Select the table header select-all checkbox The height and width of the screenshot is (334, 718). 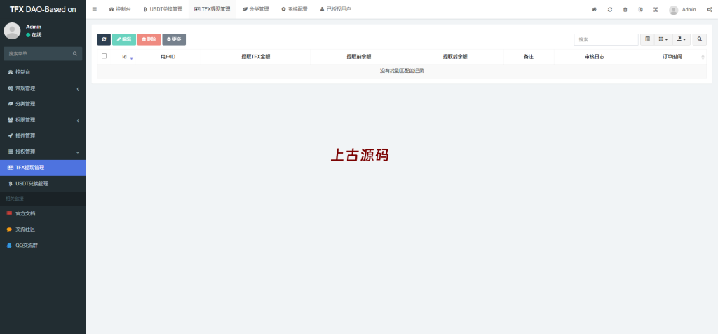(x=104, y=56)
